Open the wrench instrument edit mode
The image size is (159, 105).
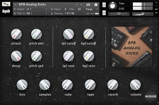[6, 4]
